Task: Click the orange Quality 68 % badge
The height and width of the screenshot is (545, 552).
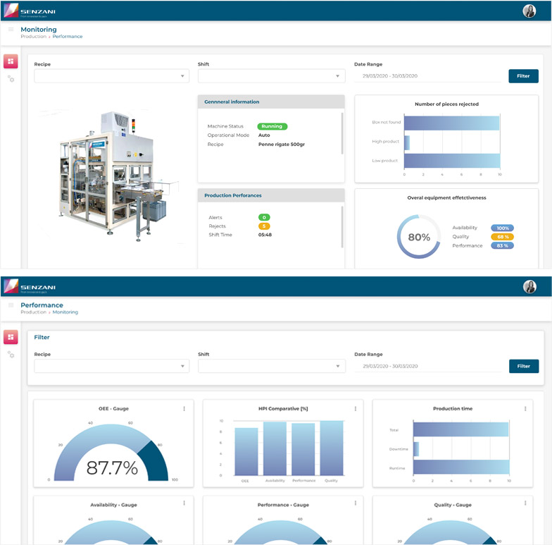Action: (503, 237)
